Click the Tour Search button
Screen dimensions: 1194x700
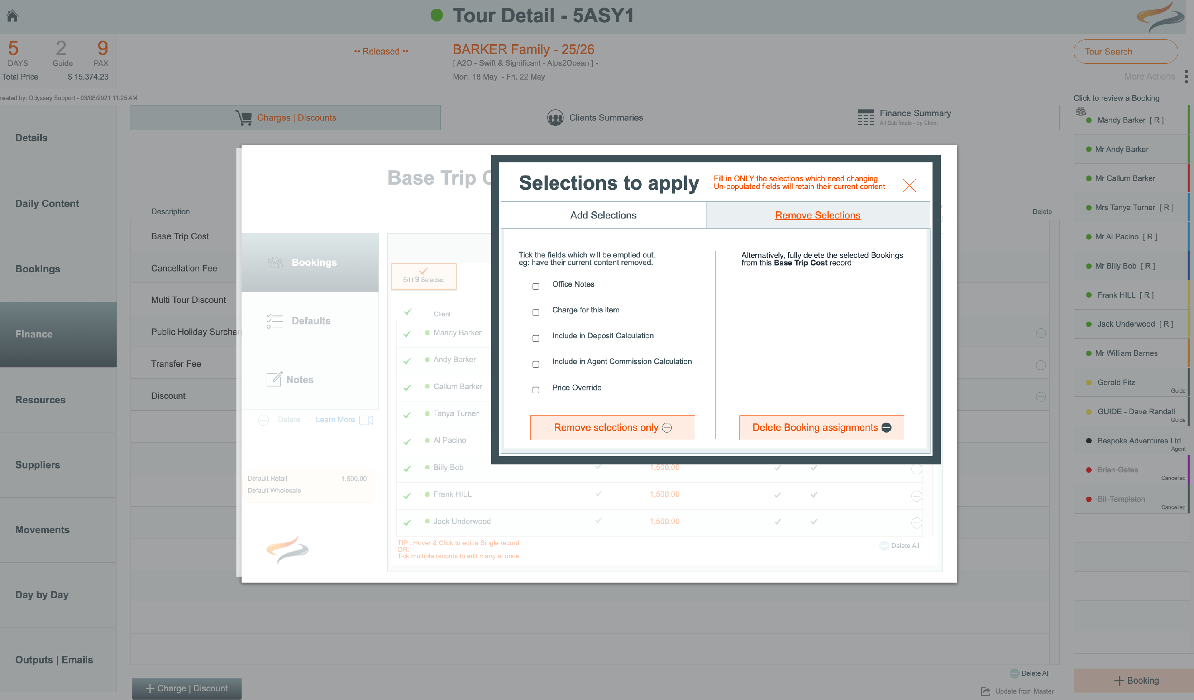1125,52
